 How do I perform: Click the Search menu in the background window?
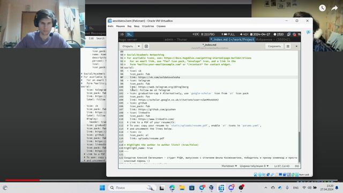click(x=100, y=38)
